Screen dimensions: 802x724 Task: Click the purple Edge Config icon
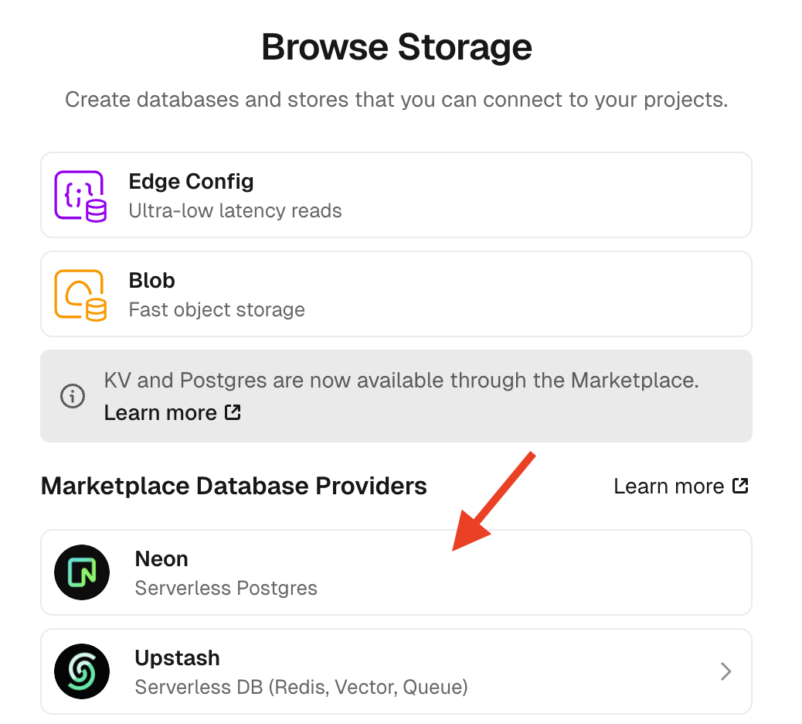80,196
